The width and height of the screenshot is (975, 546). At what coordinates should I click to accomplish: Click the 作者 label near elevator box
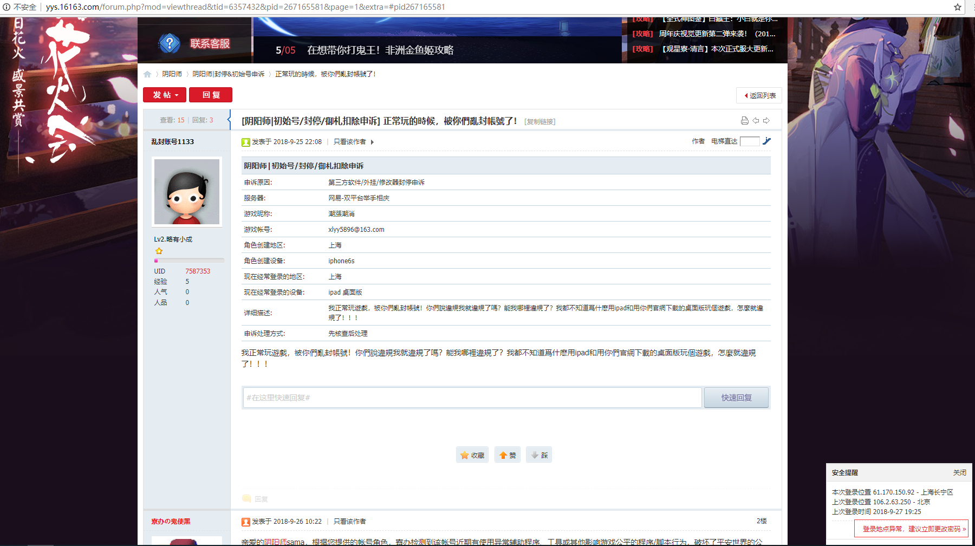698,141
